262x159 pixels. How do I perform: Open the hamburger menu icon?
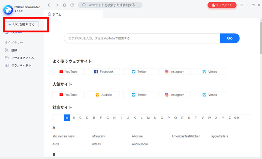(x=242, y=5)
